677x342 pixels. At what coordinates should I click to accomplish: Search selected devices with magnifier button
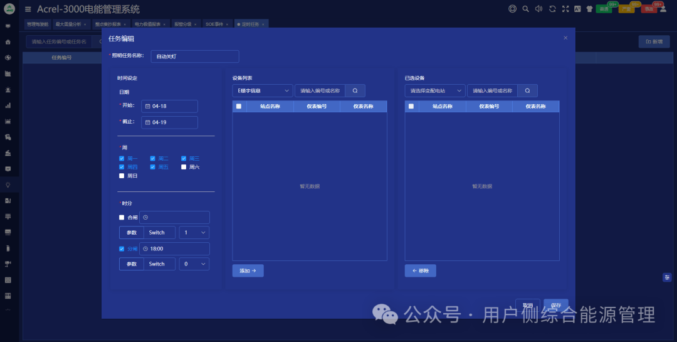(x=527, y=91)
